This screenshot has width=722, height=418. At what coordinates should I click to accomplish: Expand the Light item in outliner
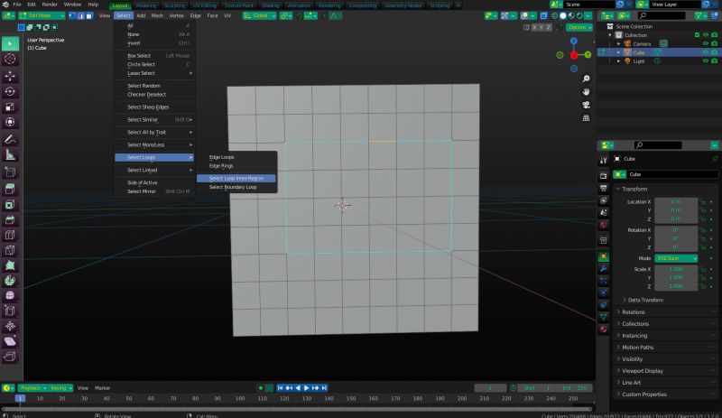coord(619,61)
